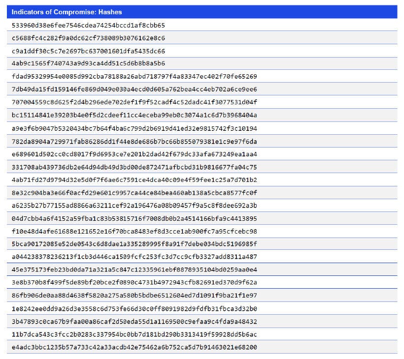This screenshot has width=404, height=359.
Task: Click the hash starting 8e32c904ba3e66f0acfd29e601
Action: tap(99, 193)
